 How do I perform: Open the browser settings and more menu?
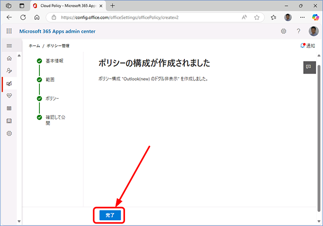pyautogui.click(x=302, y=18)
